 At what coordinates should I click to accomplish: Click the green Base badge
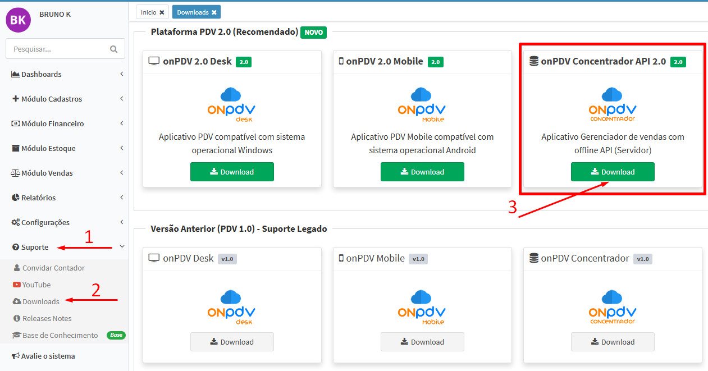tap(116, 335)
